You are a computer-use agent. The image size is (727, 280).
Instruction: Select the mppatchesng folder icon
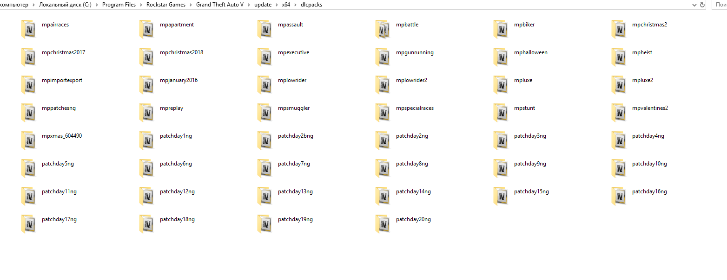pyautogui.click(x=28, y=113)
